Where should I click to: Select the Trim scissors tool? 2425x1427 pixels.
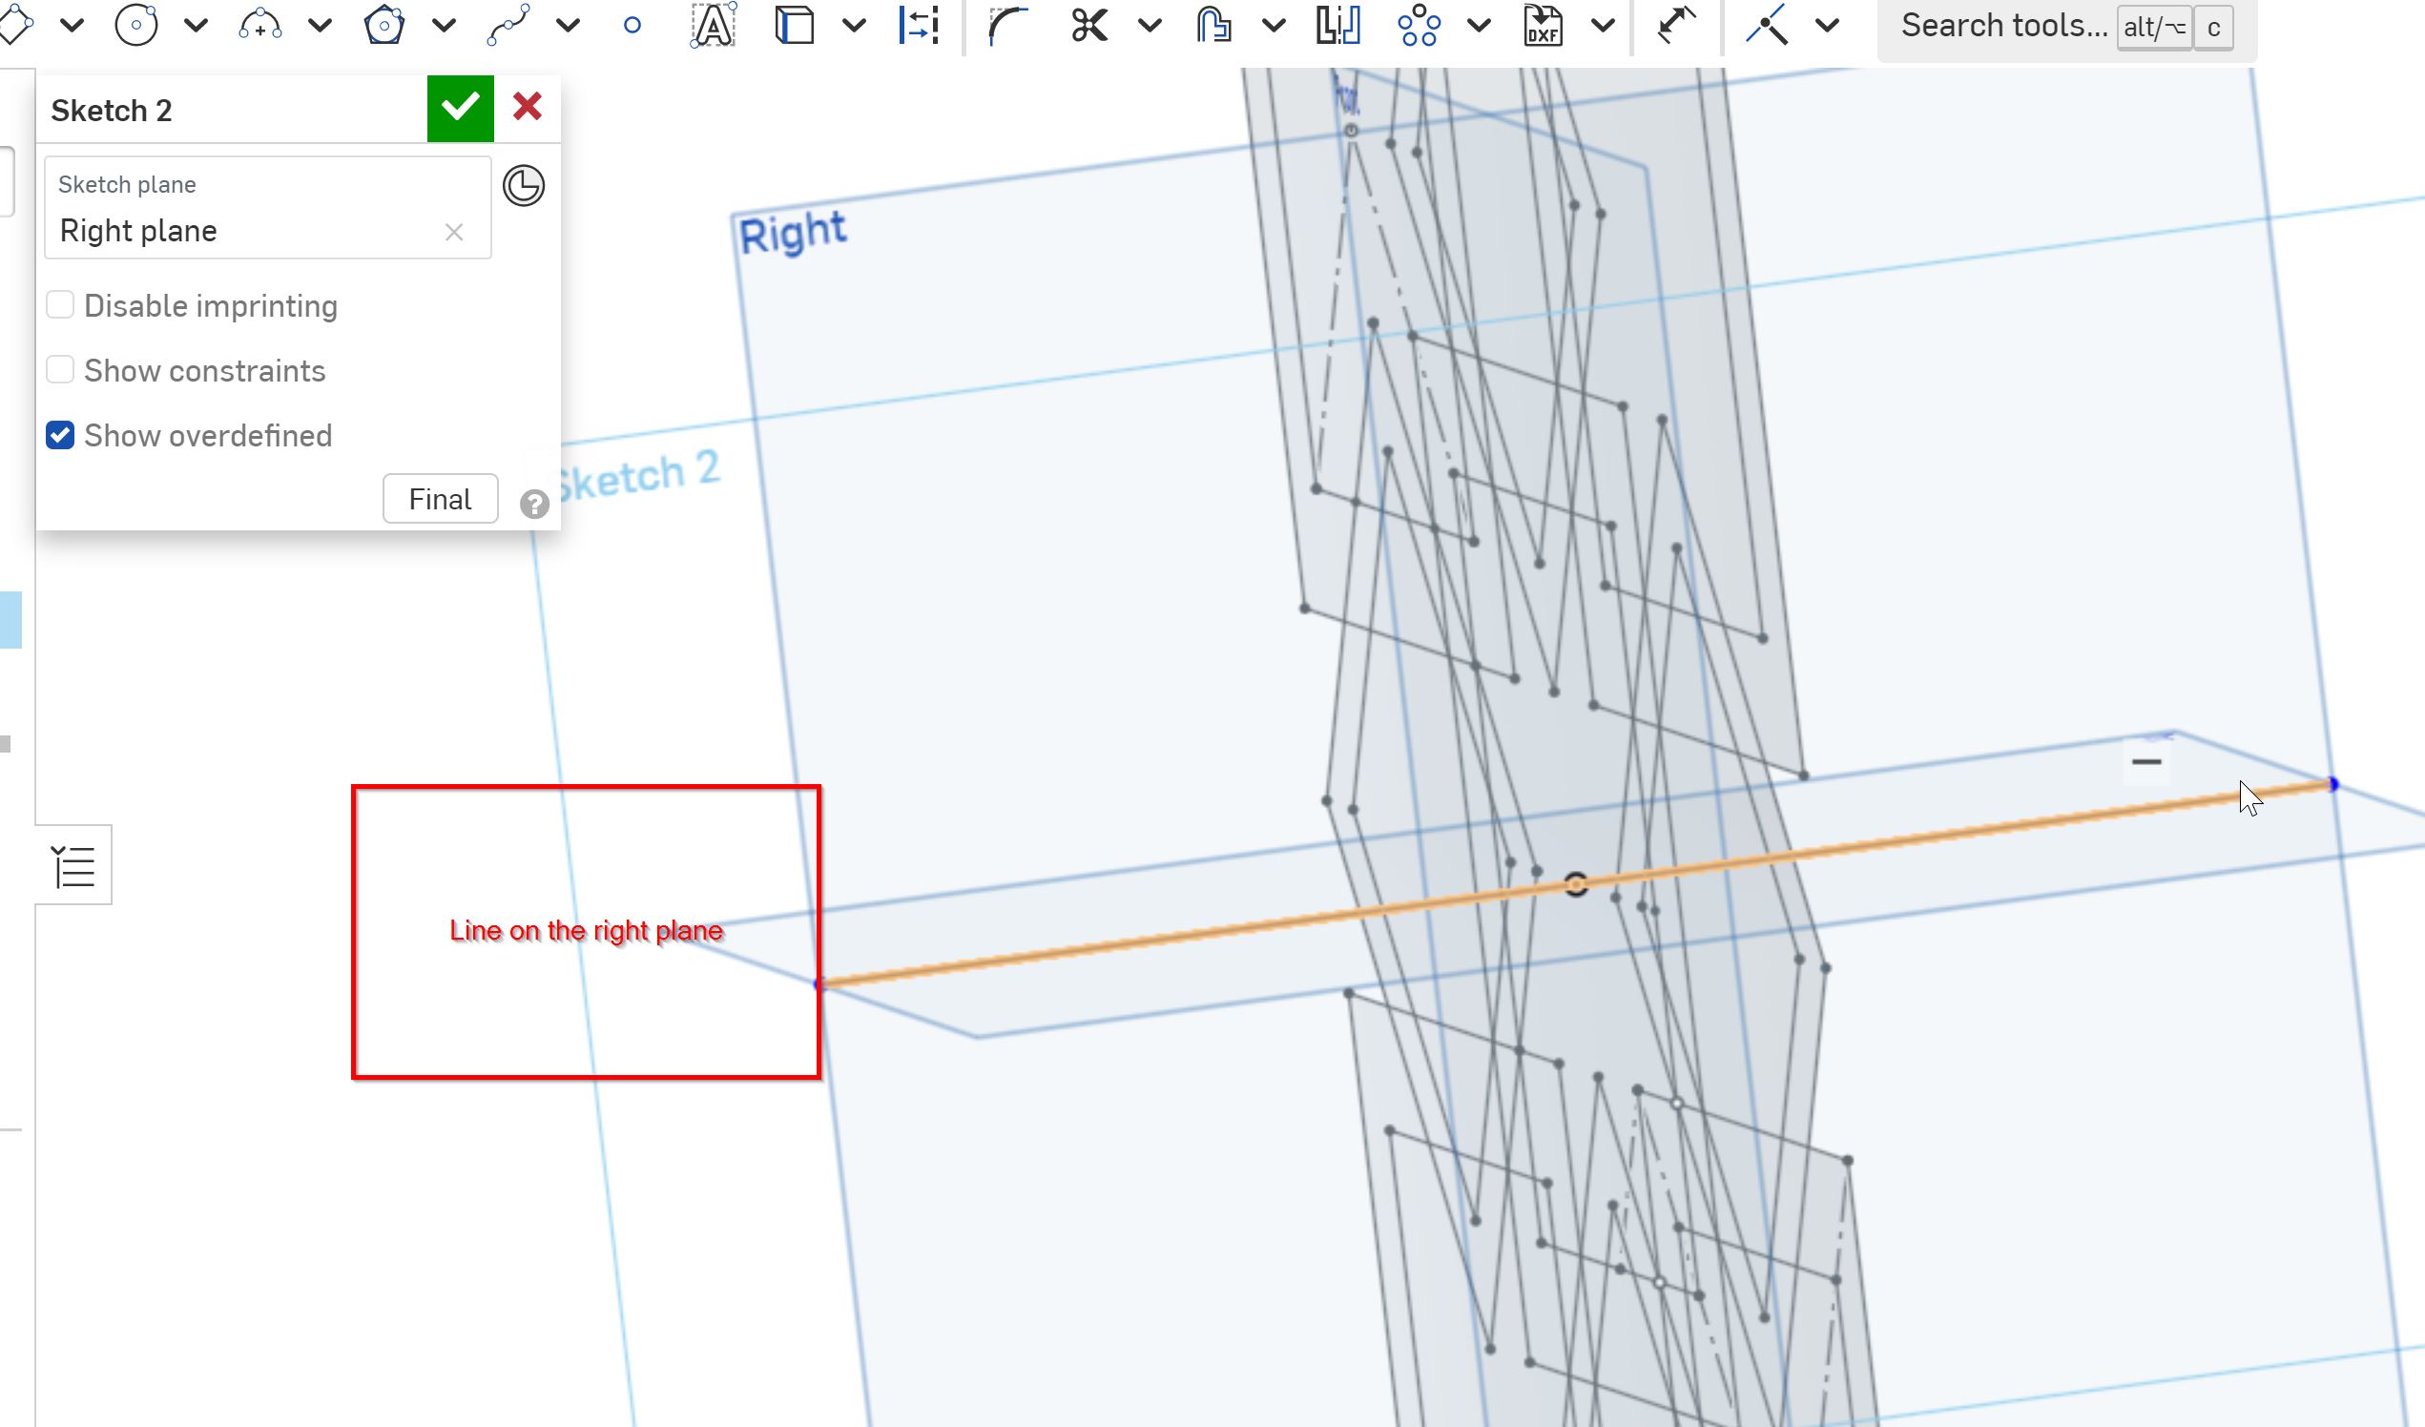[1088, 25]
